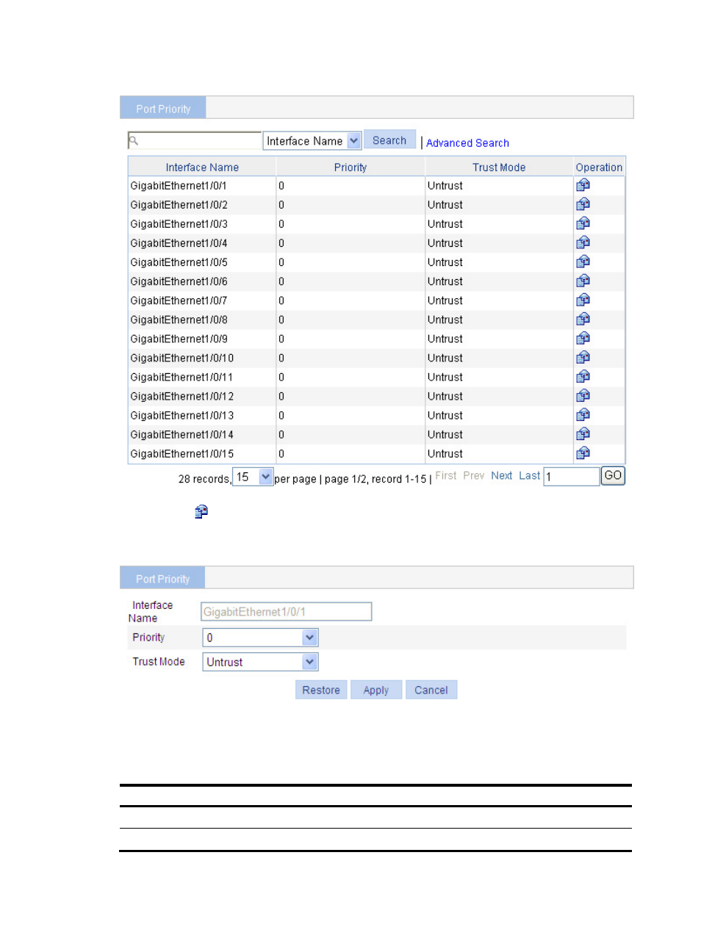Expand the Trust Mode dropdown
This screenshot has width=701, height=952.
tap(309, 662)
